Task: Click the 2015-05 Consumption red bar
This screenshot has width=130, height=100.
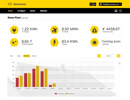Action: (x=50, y=86)
